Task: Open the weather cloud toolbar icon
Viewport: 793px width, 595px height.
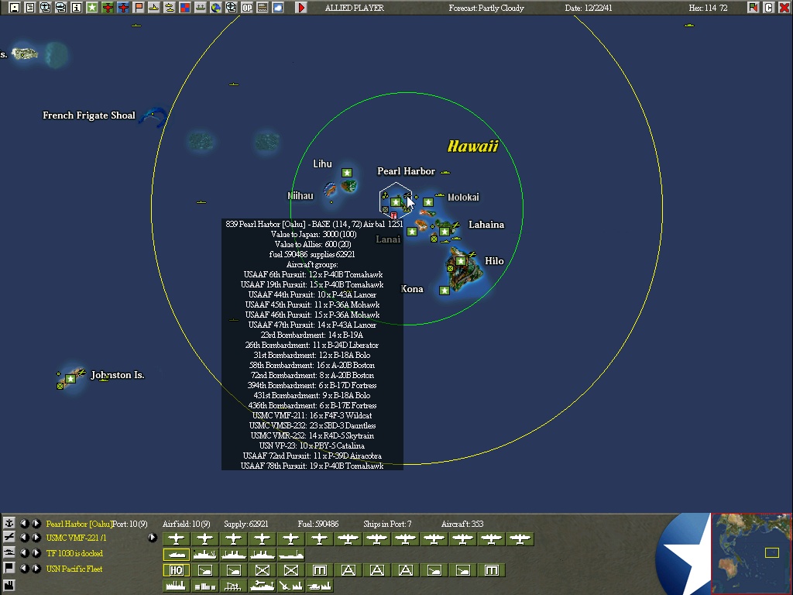Action: (278, 8)
